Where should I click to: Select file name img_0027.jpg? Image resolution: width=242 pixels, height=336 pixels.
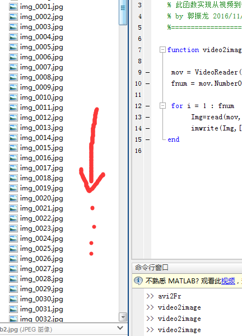41,269
